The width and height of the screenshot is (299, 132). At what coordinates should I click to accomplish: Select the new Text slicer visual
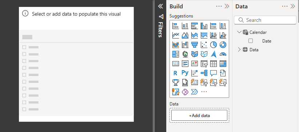pos(214,83)
